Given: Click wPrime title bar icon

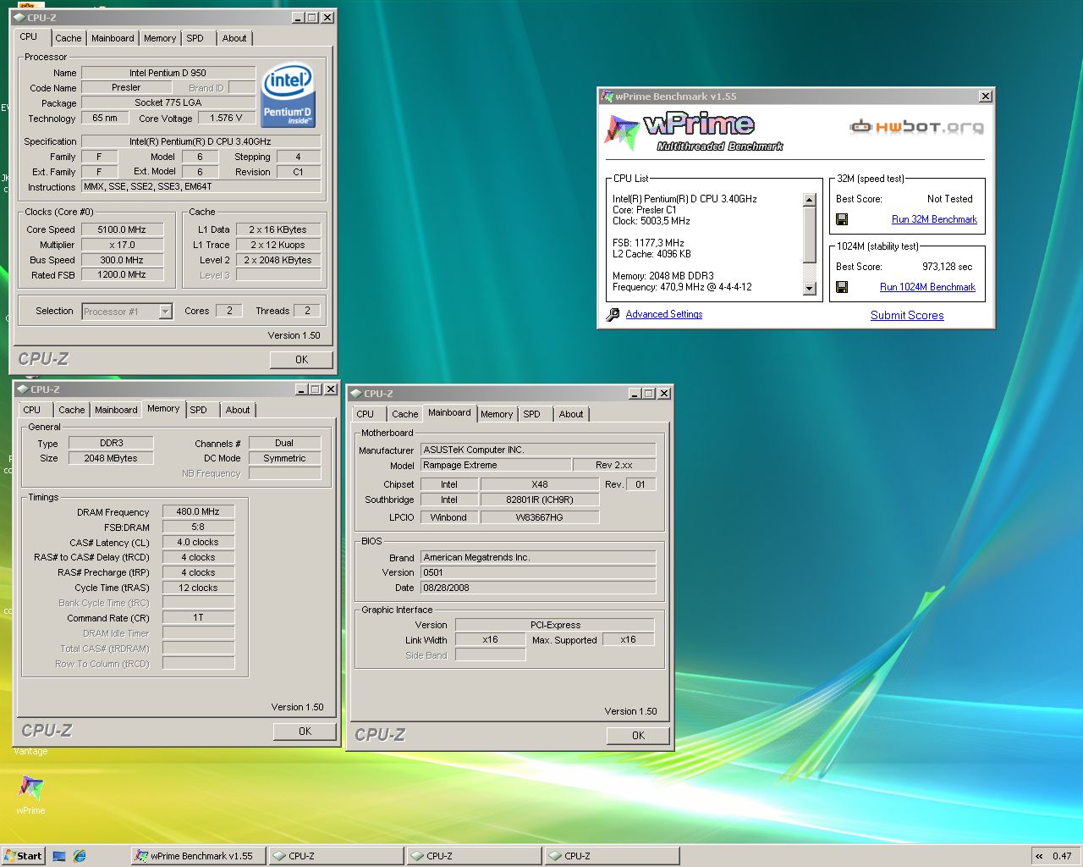Looking at the screenshot, I should coord(607,97).
